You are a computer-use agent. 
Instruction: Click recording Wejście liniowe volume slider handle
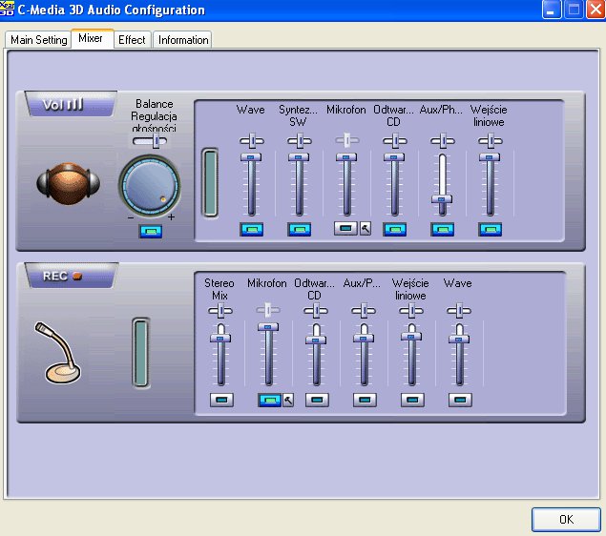(411, 337)
